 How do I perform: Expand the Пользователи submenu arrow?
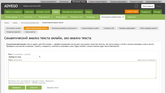click(52, 17)
